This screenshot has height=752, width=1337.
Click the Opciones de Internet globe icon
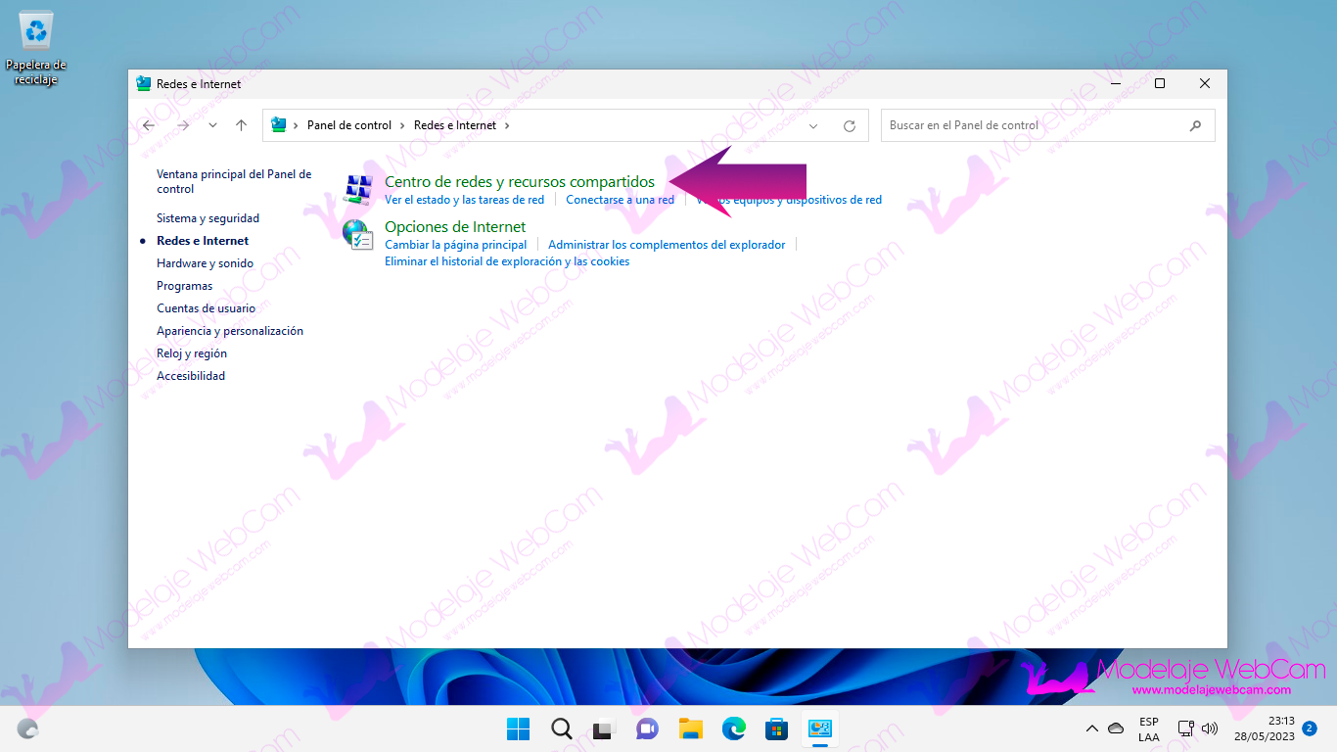point(358,235)
